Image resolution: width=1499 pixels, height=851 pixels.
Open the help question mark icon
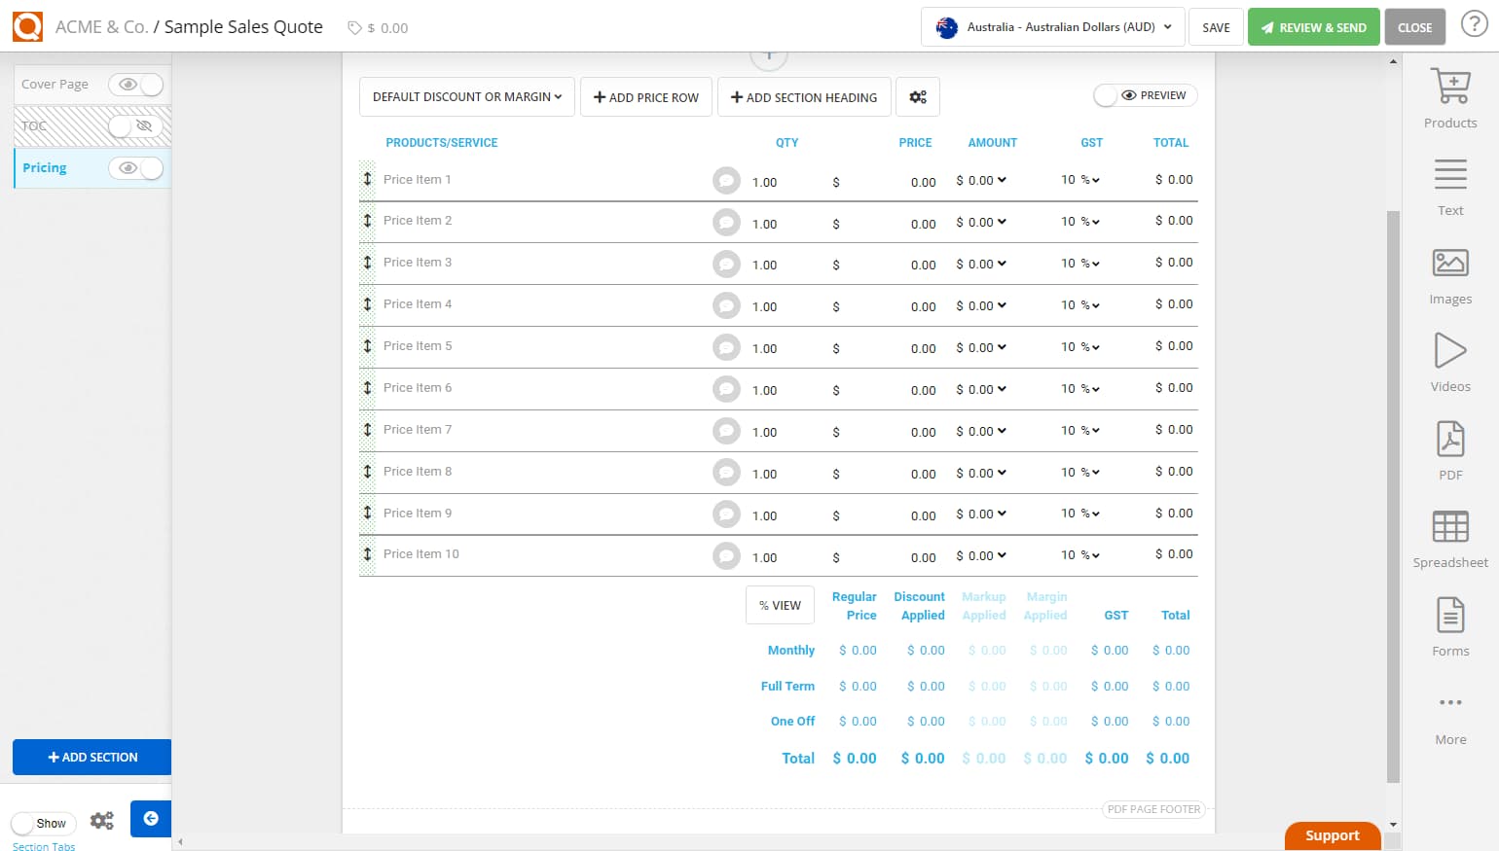tap(1475, 24)
